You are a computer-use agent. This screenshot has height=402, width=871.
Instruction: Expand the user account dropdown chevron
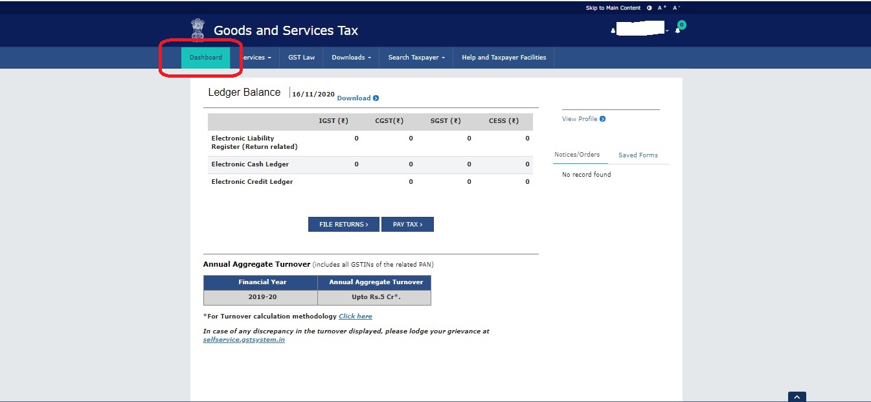[667, 31]
